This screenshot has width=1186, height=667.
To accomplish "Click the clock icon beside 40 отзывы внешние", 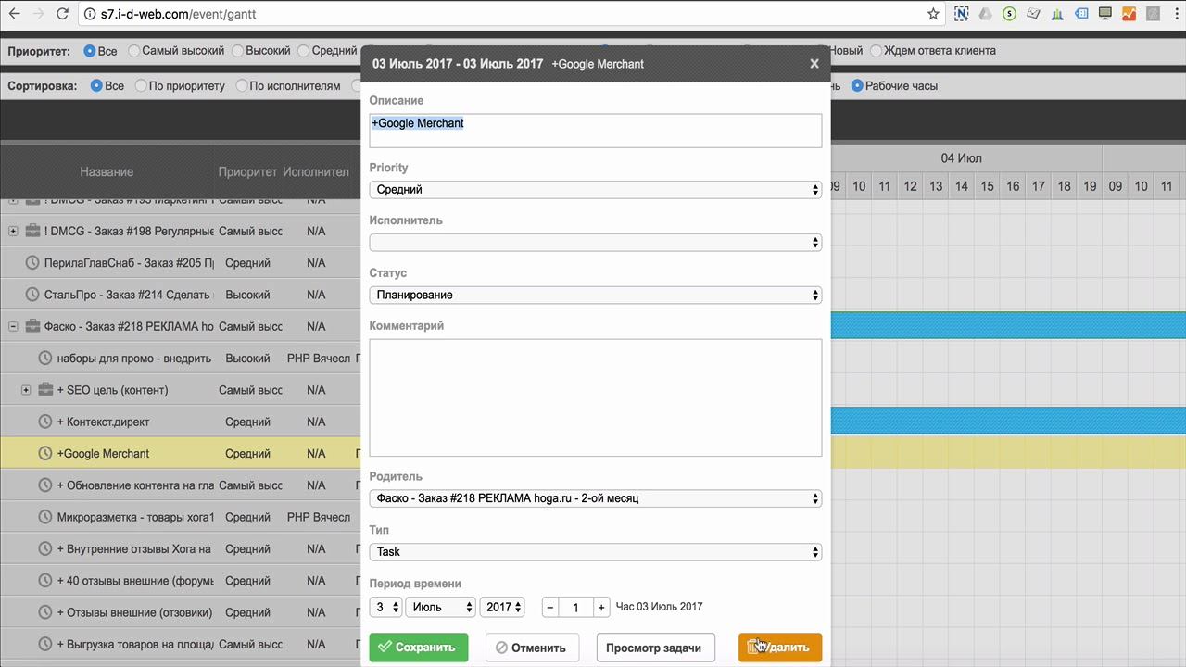I will click(44, 581).
